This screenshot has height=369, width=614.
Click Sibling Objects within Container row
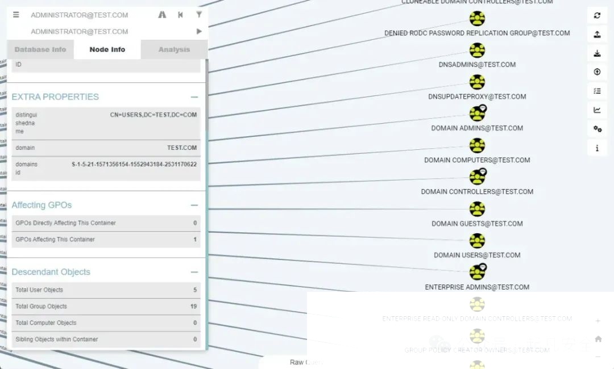[x=106, y=339]
